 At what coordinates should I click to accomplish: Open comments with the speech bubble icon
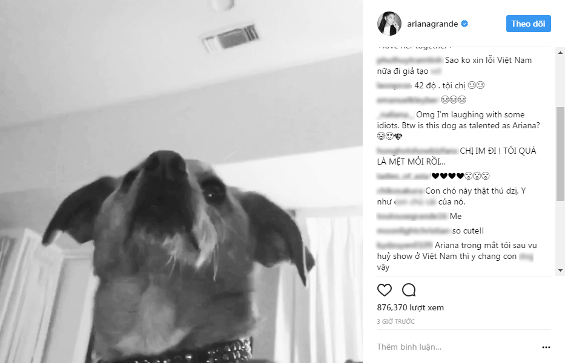point(409,290)
